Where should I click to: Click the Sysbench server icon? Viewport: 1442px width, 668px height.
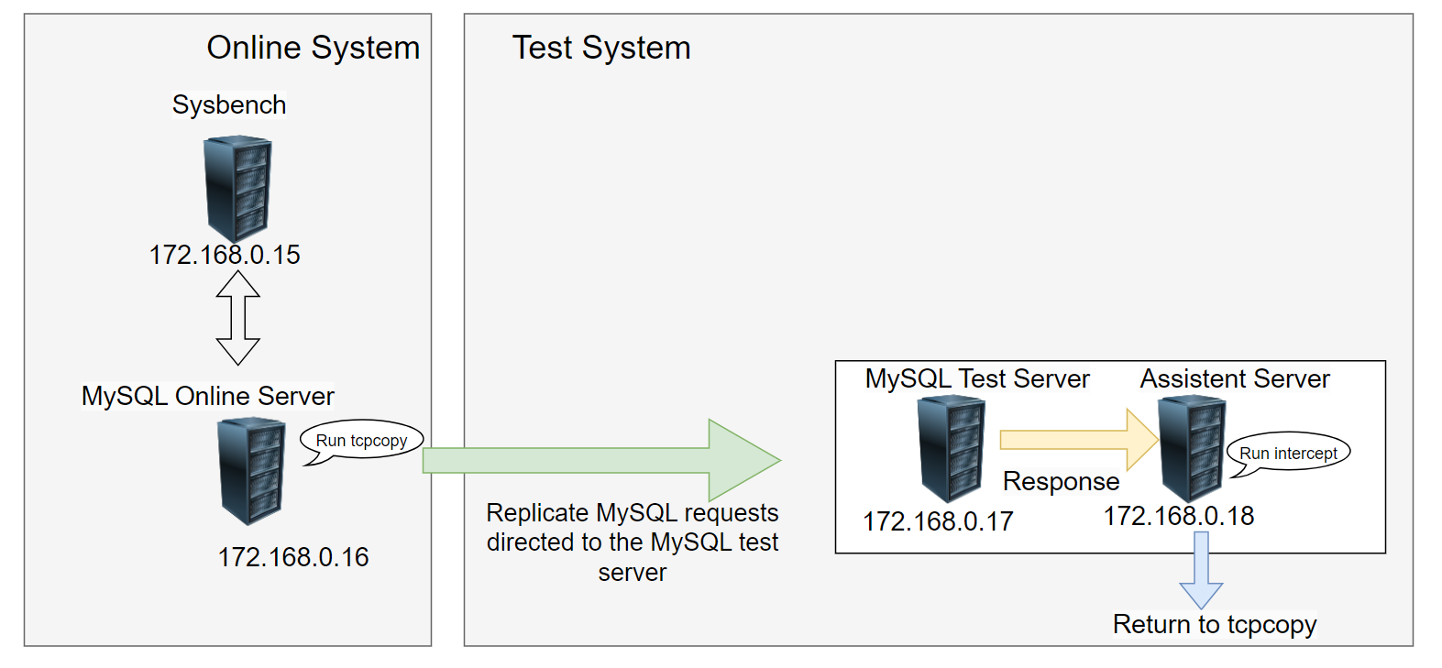238,189
